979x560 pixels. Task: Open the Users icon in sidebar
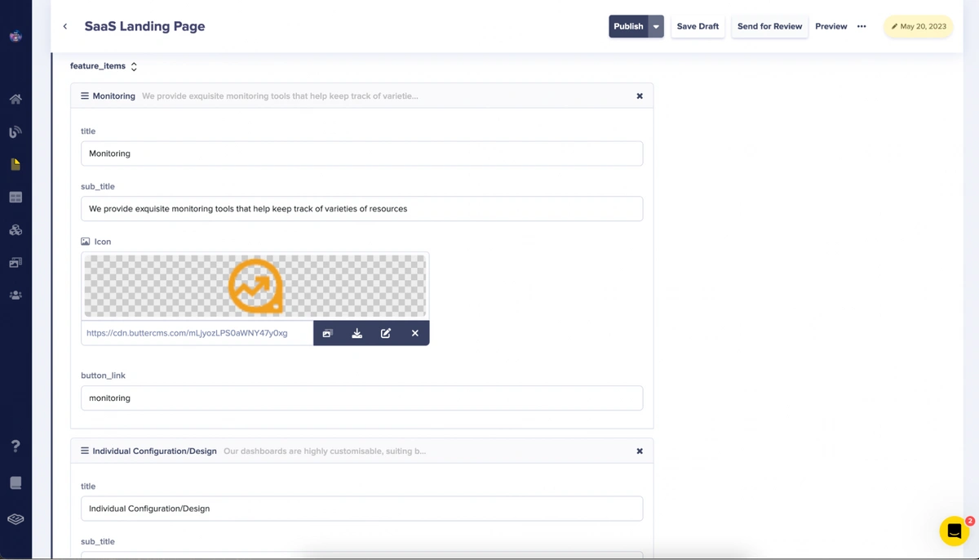coord(16,296)
